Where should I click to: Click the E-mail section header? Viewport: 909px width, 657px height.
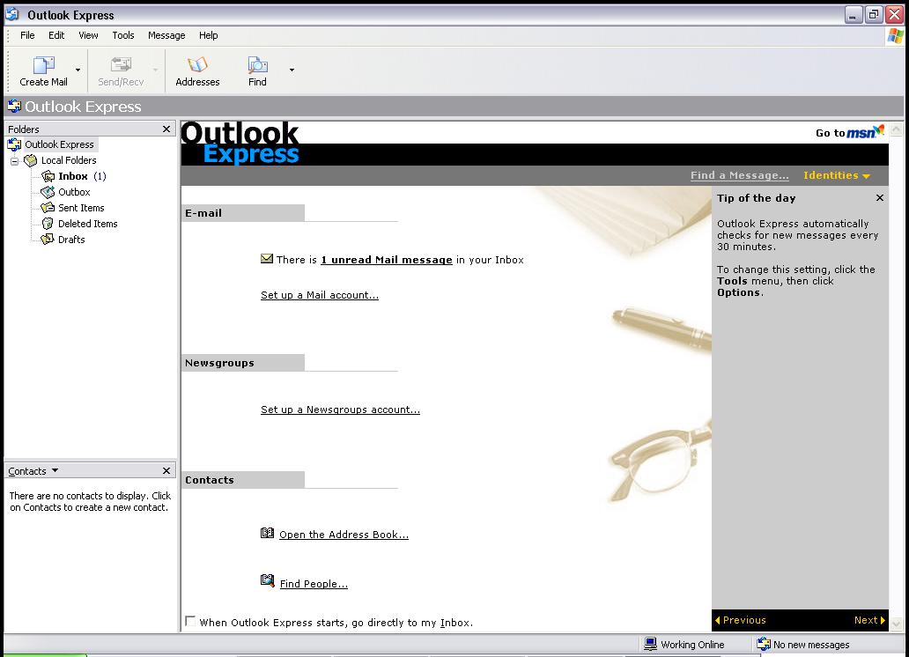[x=243, y=213]
